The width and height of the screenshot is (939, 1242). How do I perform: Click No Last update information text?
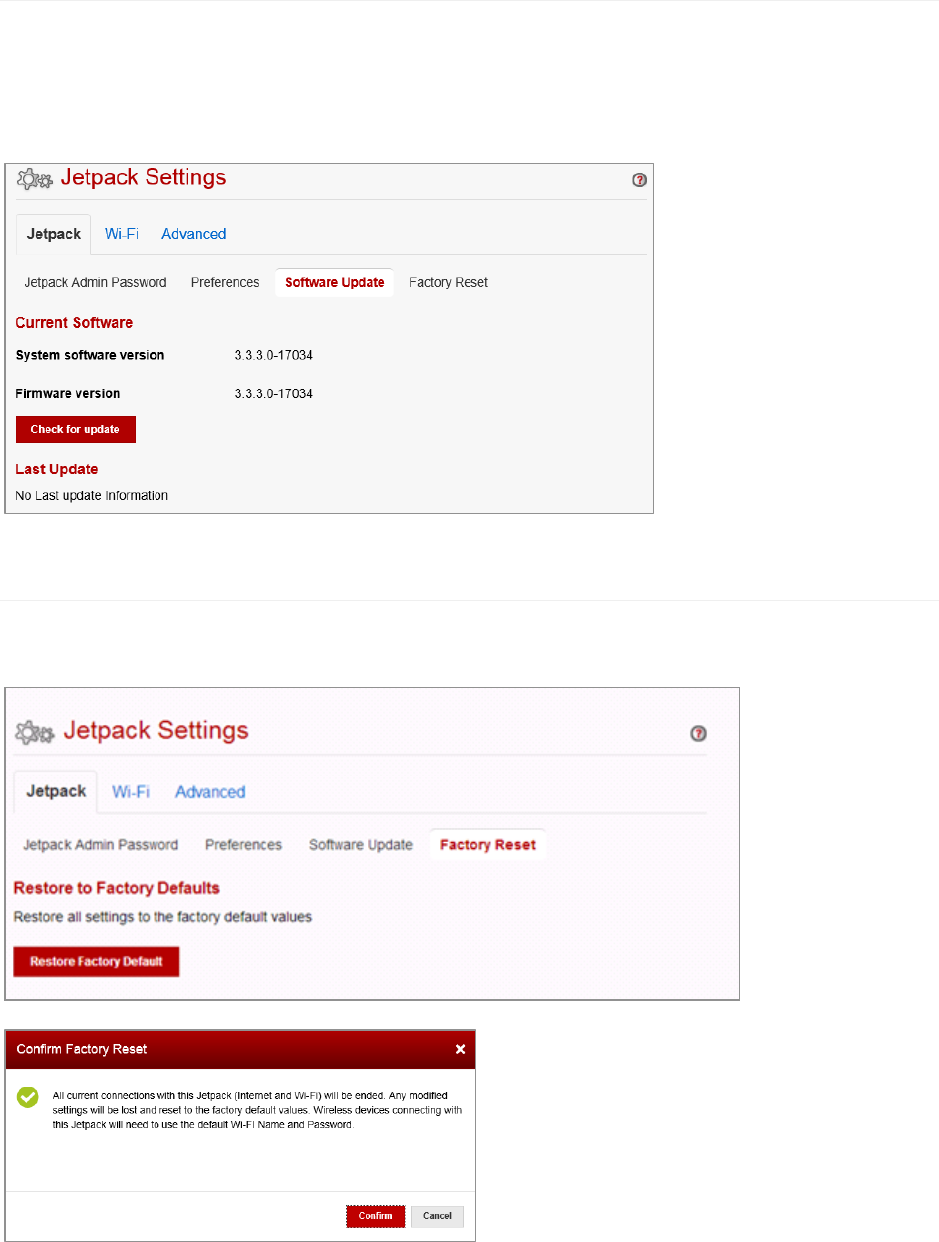92,495
